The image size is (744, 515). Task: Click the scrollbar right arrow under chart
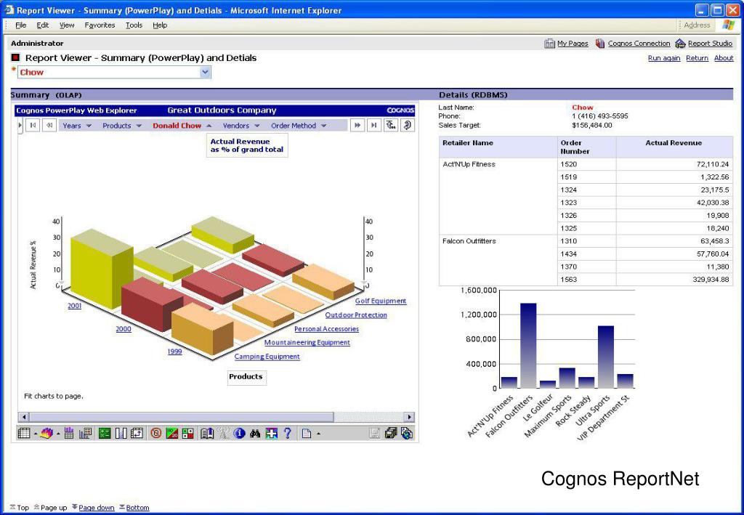click(409, 417)
